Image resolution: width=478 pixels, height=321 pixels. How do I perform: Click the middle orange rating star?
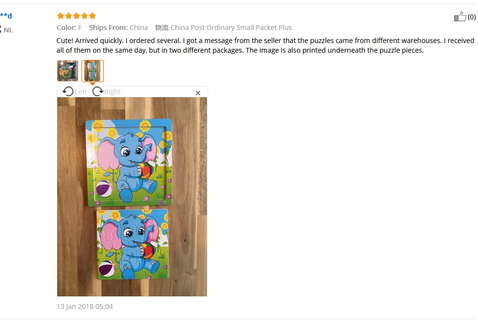point(77,16)
